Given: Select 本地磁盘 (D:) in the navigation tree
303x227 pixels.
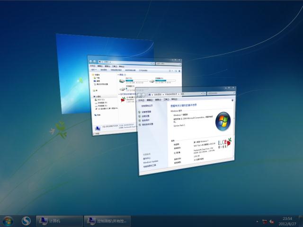Looking at the screenshot, I should 101,103.
